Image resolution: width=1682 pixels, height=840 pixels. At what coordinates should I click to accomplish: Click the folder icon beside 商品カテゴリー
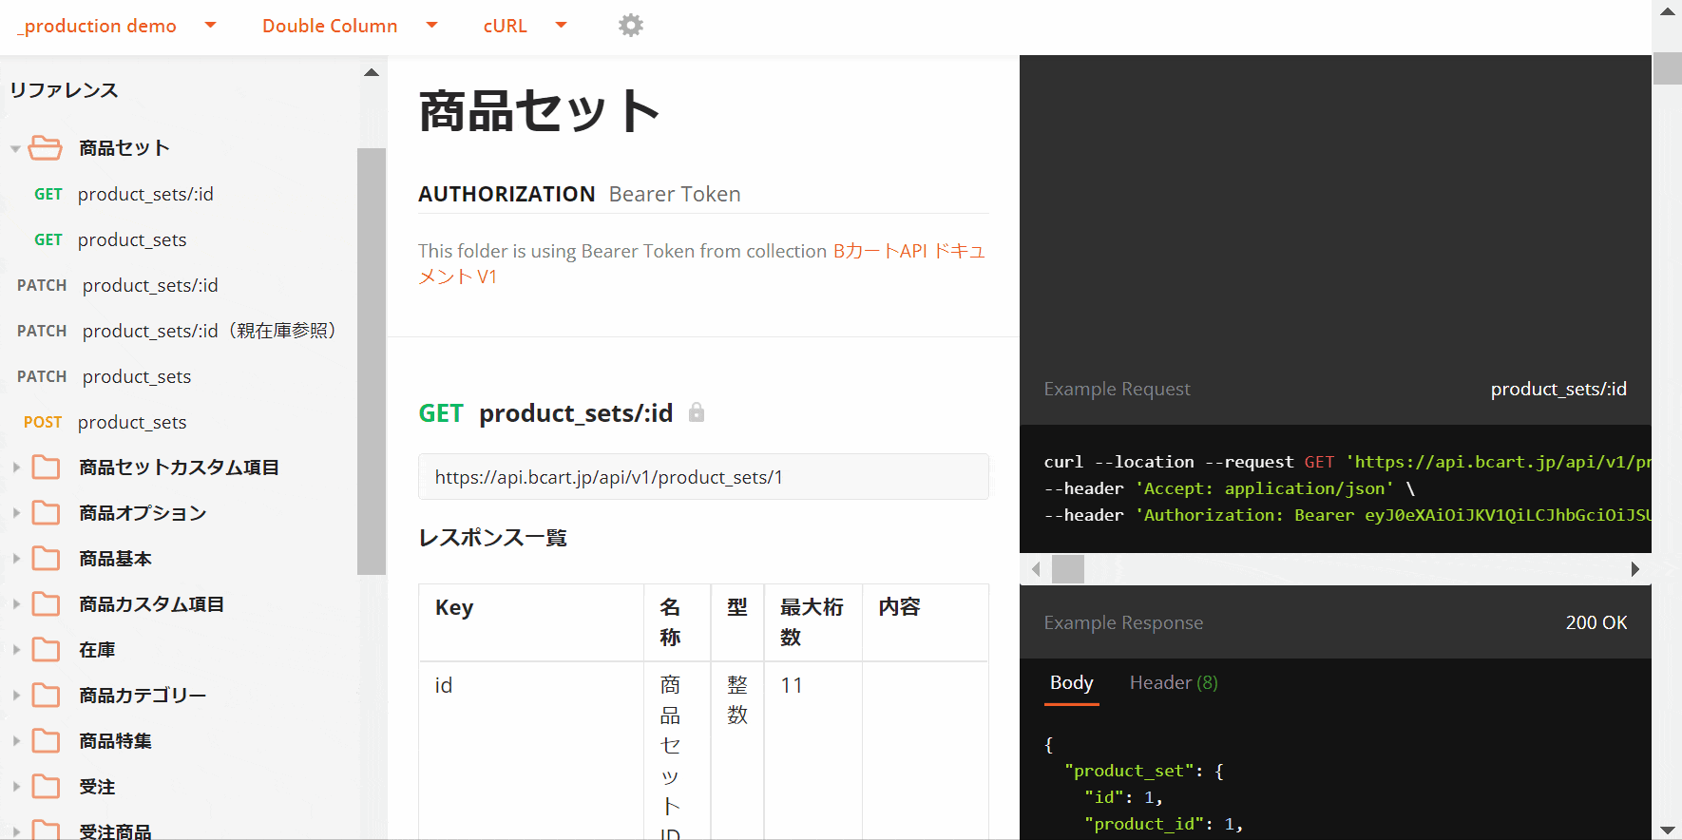pyautogui.click(x=46, y=696)
